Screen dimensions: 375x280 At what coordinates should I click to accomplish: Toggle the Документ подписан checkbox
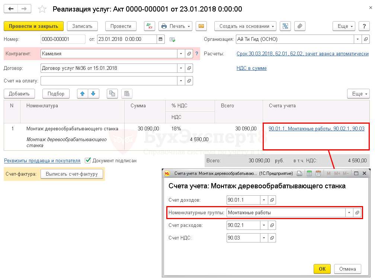88,161
